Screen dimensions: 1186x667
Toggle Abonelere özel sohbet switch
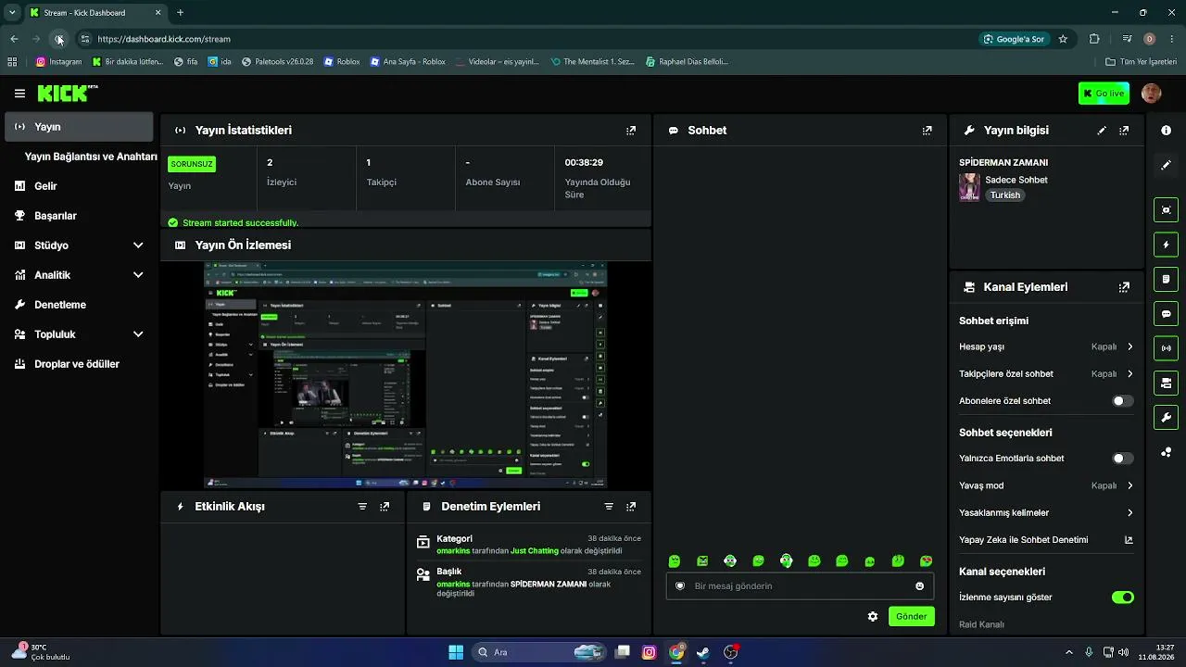click(1122, 401)
